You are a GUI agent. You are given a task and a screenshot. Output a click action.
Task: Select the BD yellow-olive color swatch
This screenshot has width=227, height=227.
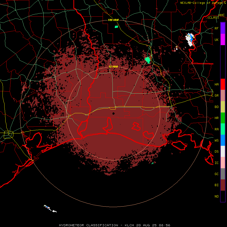(223, 107)
